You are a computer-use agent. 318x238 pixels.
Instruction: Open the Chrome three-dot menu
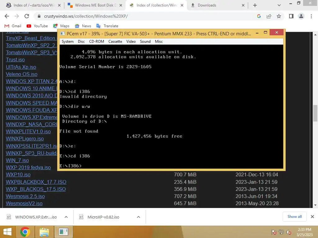[x=311, y=16]
